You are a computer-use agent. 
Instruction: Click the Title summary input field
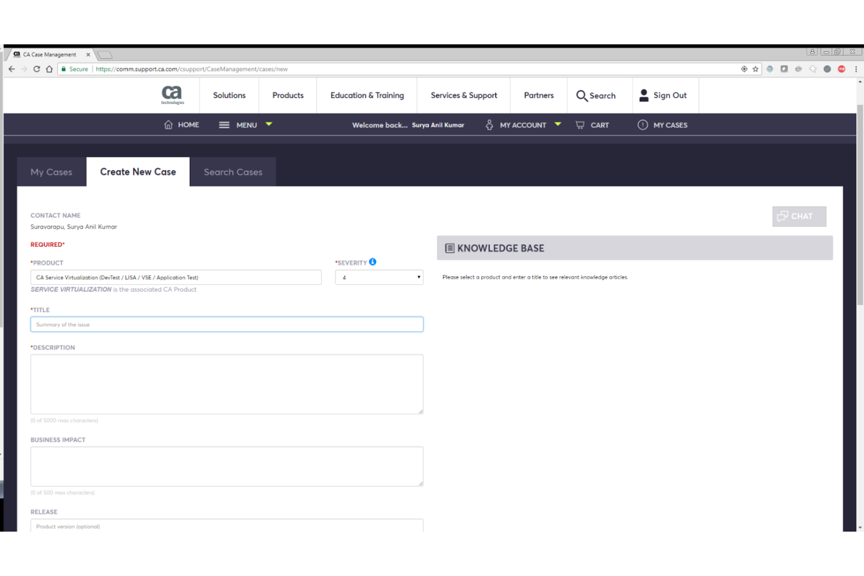coord(227,324)
